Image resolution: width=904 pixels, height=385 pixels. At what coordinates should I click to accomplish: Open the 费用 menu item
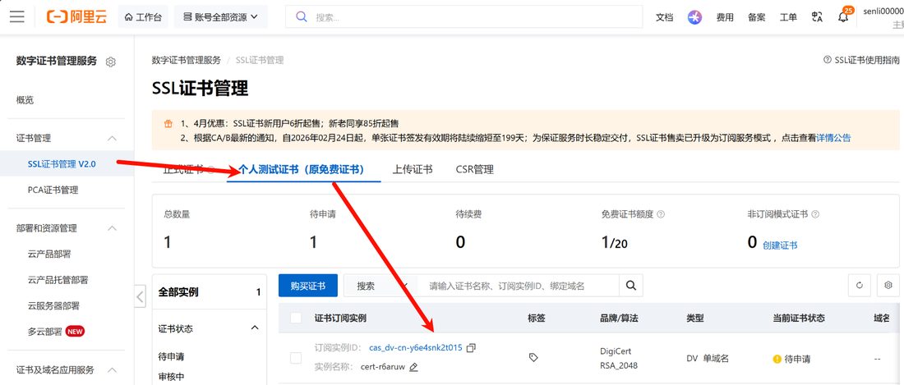[725, 17]
